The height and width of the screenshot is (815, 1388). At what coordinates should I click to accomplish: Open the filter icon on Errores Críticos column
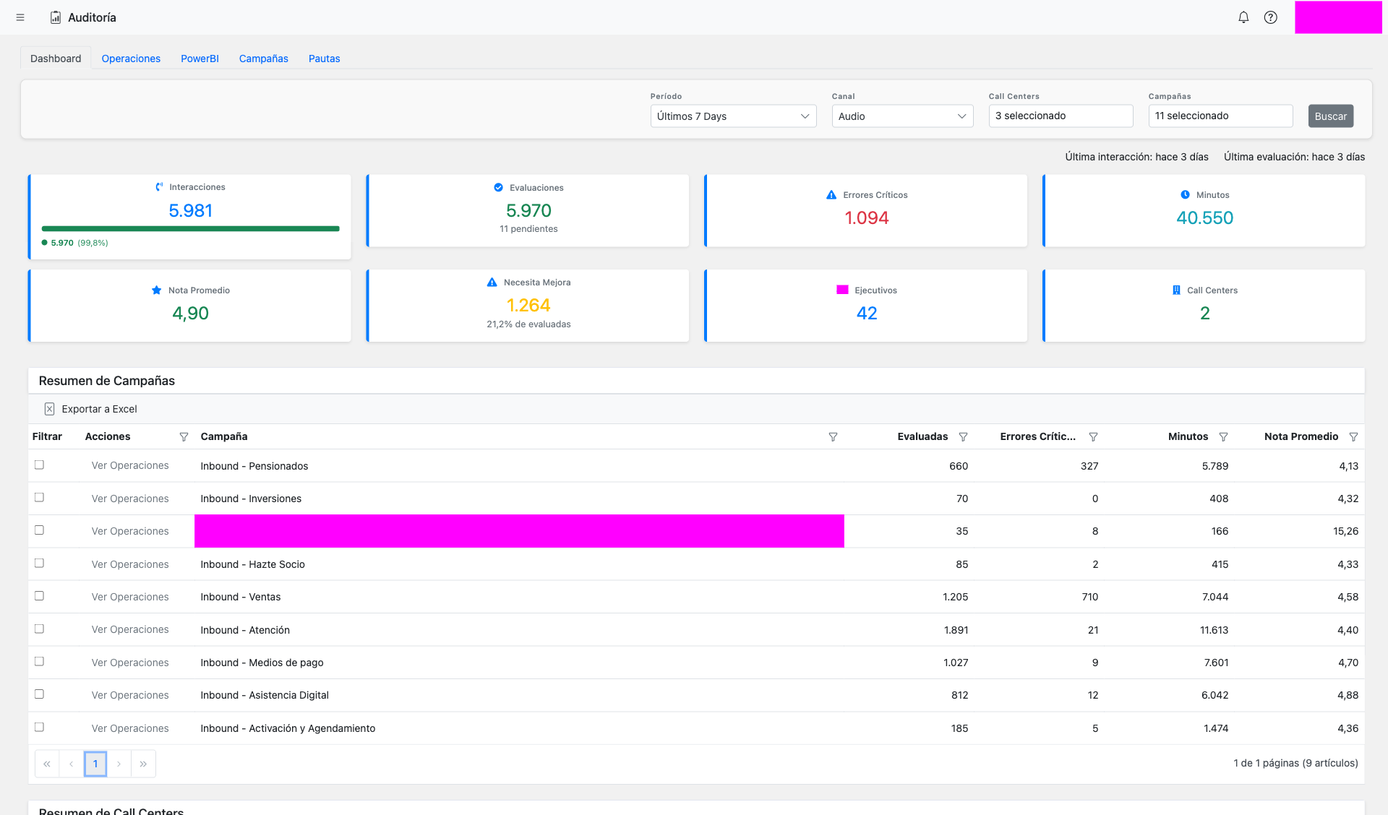[x=1093, y=436]
